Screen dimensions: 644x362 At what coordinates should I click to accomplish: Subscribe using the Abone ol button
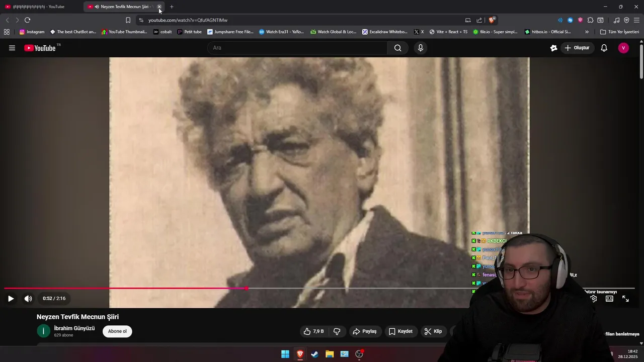pyautogui.click(x=117, y=331)
